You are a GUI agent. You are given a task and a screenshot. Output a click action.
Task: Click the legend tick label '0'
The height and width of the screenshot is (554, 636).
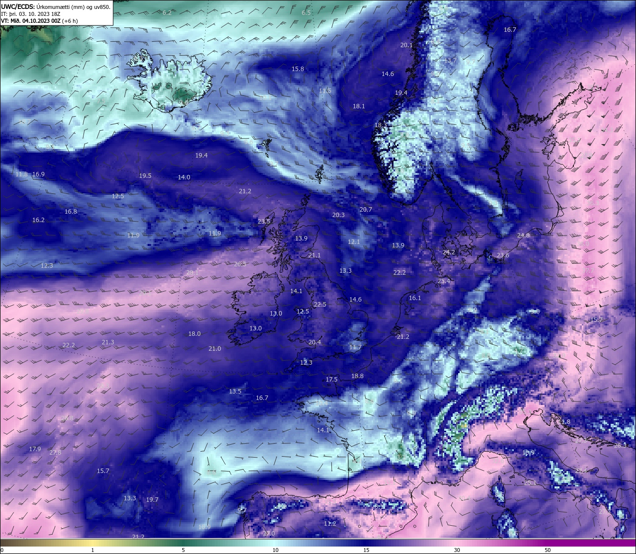2,550
